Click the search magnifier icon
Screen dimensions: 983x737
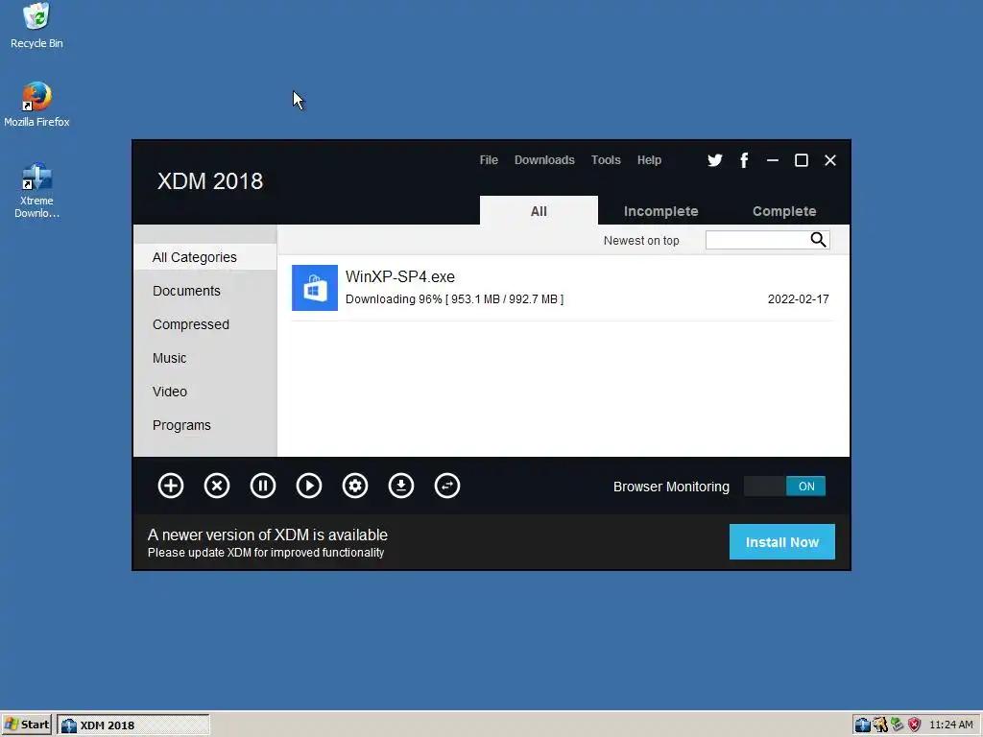click(x=818, y=239)
